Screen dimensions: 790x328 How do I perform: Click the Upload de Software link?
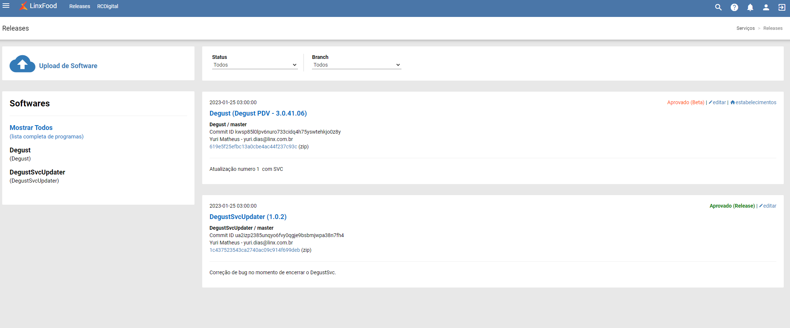click(68, 66)
